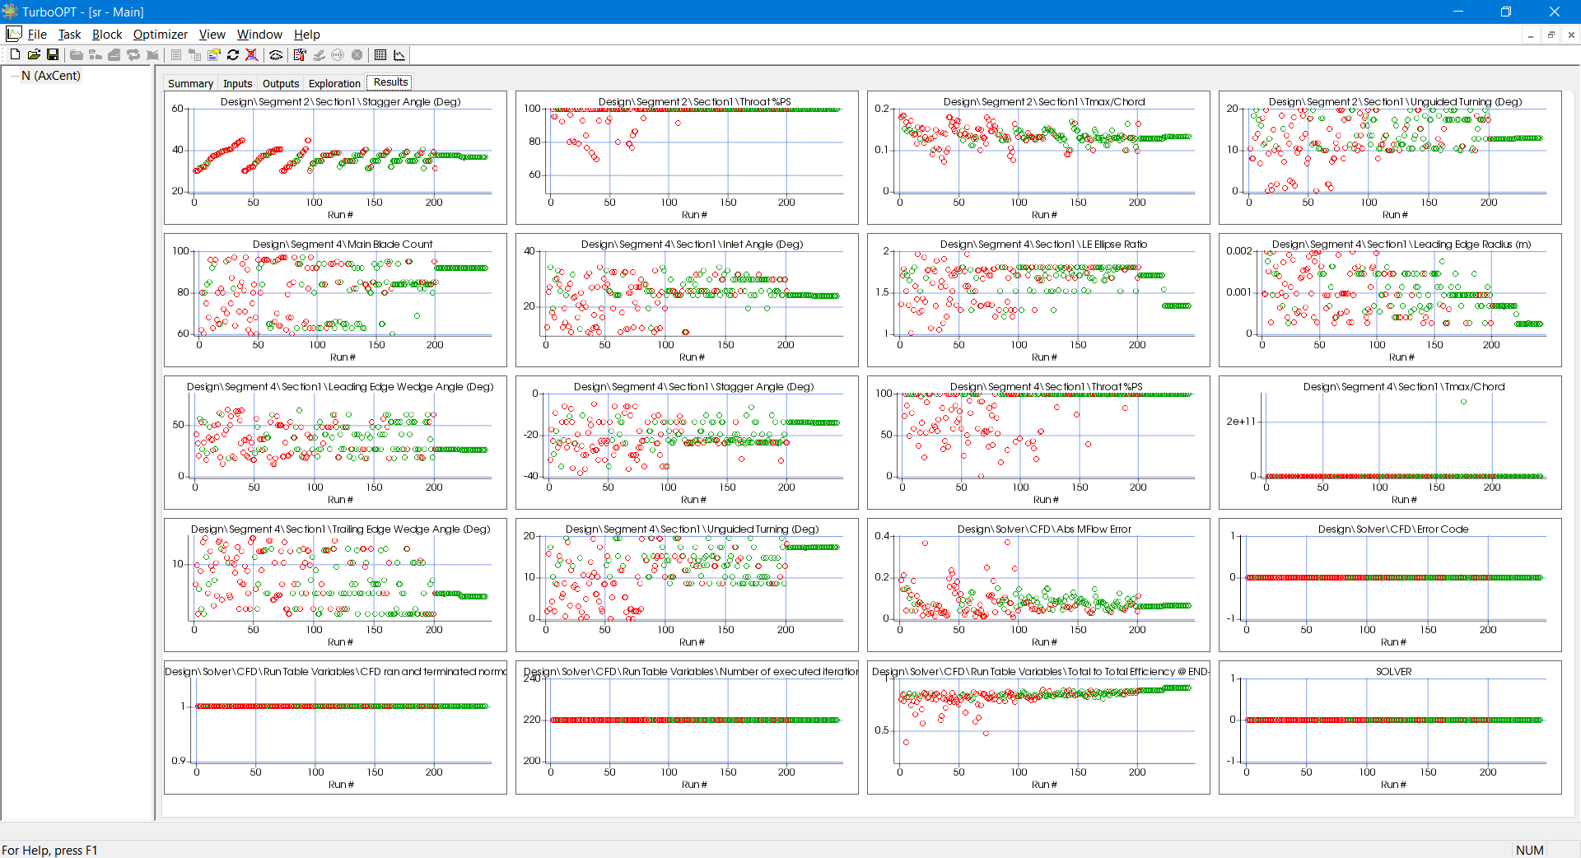
Task: Click the notepad with pencil toolbar icon
Action: [214, 55]
